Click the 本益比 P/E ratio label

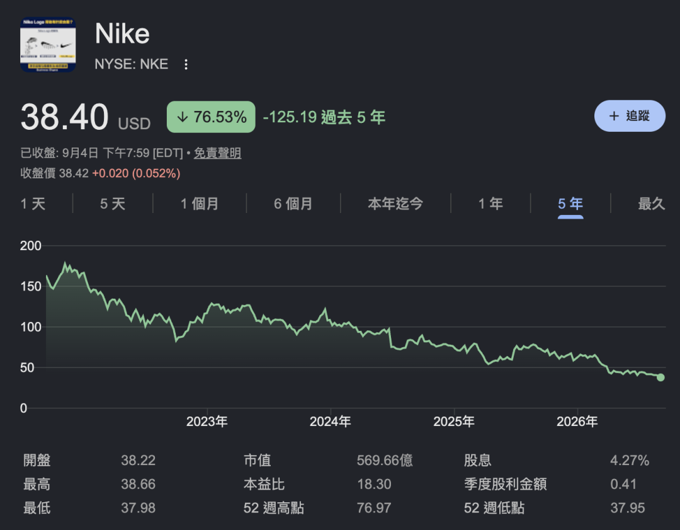(264, 484)
